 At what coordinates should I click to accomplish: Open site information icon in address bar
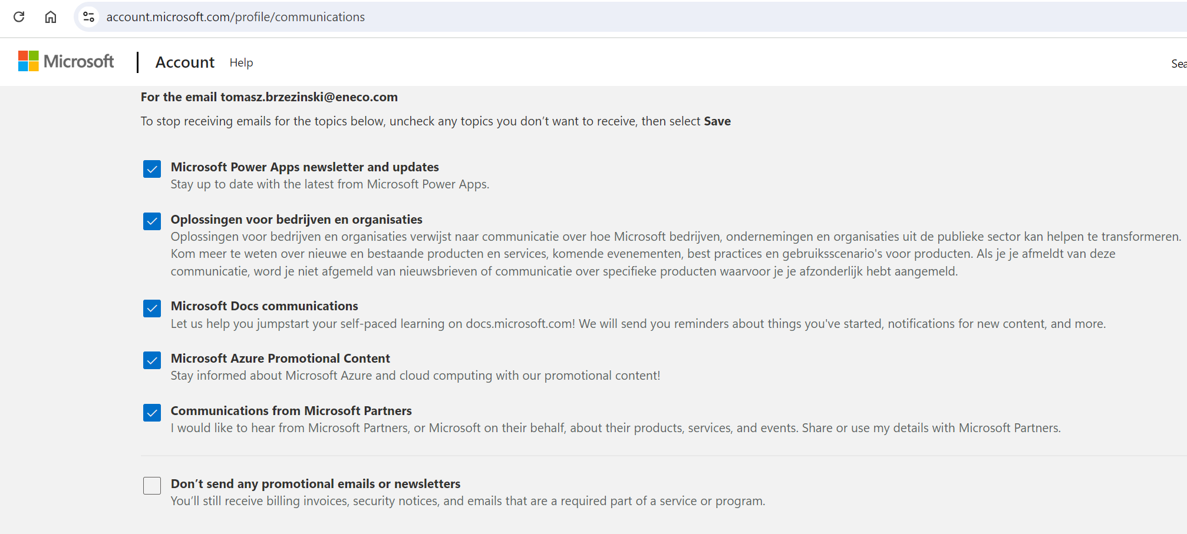tap(89, 16)
